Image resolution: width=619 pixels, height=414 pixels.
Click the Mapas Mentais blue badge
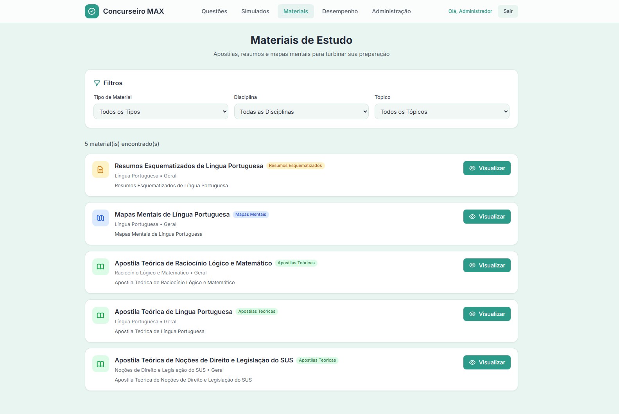251,215
